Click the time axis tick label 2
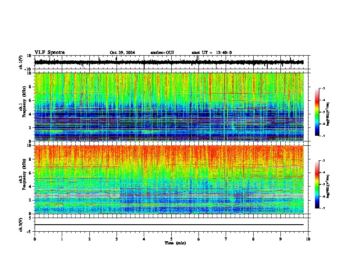Viewport: 347px width, 268px height. [x=89, y=239]
